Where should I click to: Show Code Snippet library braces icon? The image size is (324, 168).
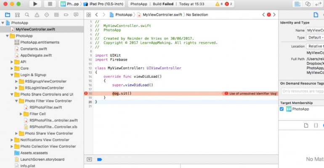coord(316,125)
